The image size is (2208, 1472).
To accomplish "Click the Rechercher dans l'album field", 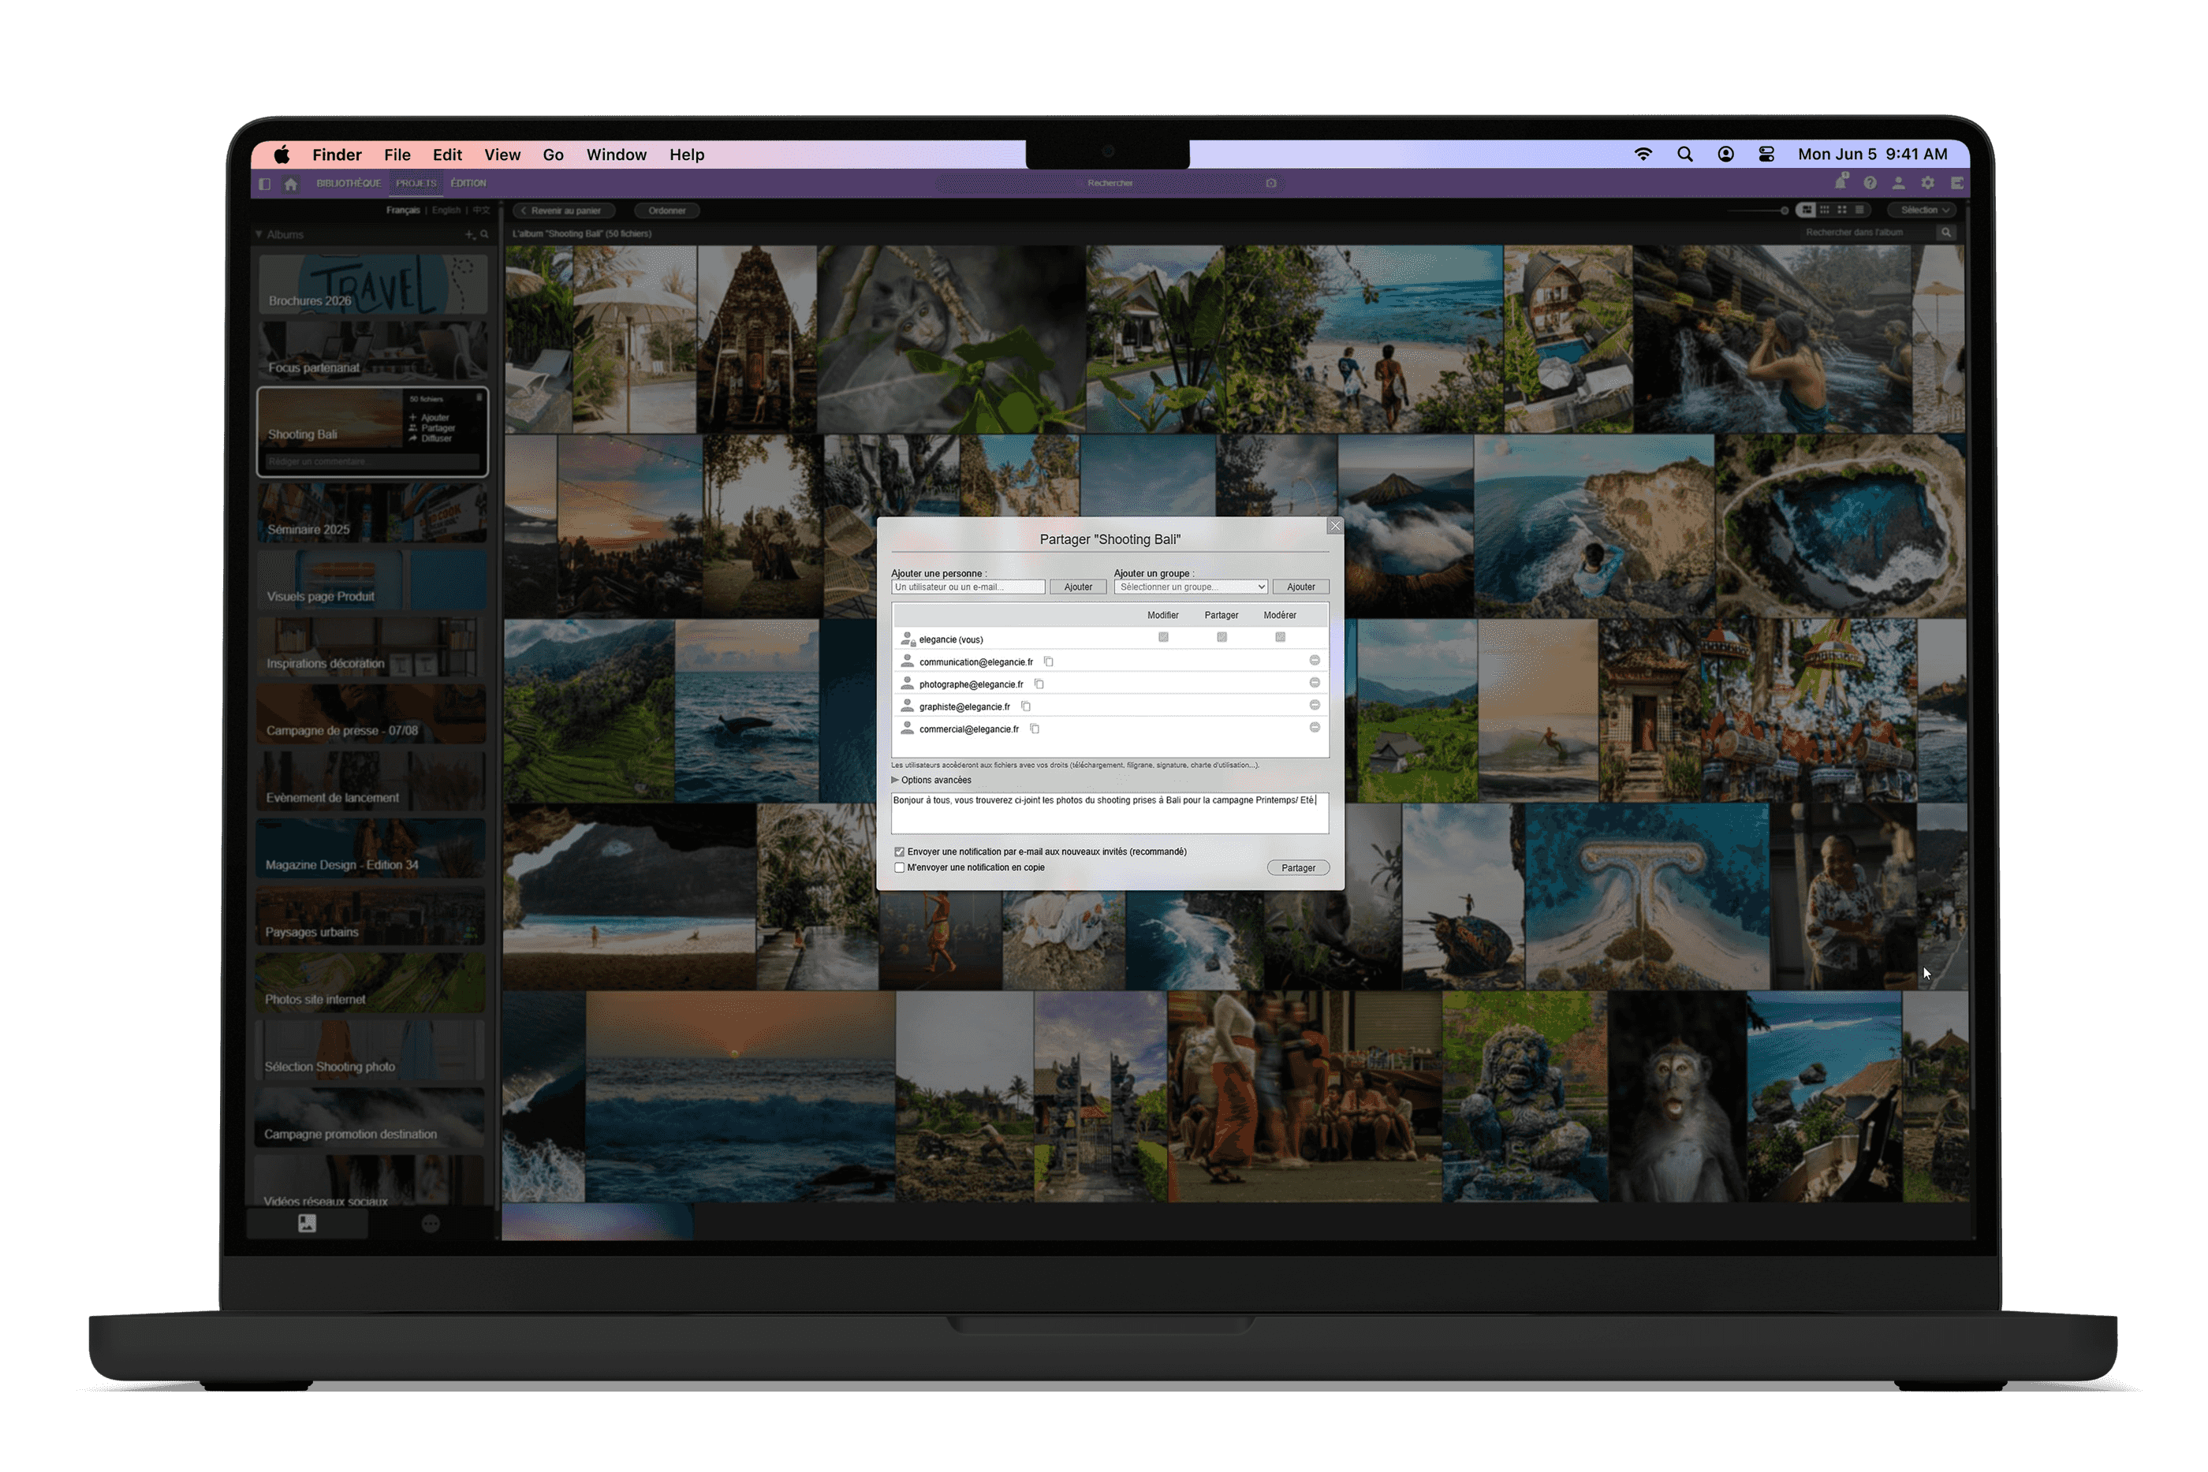I will [1868, 233].
